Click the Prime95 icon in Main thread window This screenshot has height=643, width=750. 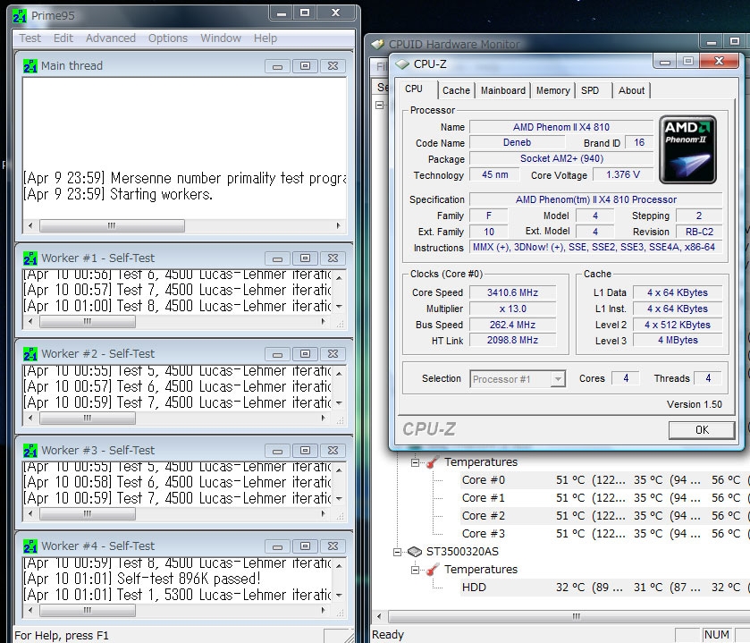pyautogui.click(x=29, y=65)
